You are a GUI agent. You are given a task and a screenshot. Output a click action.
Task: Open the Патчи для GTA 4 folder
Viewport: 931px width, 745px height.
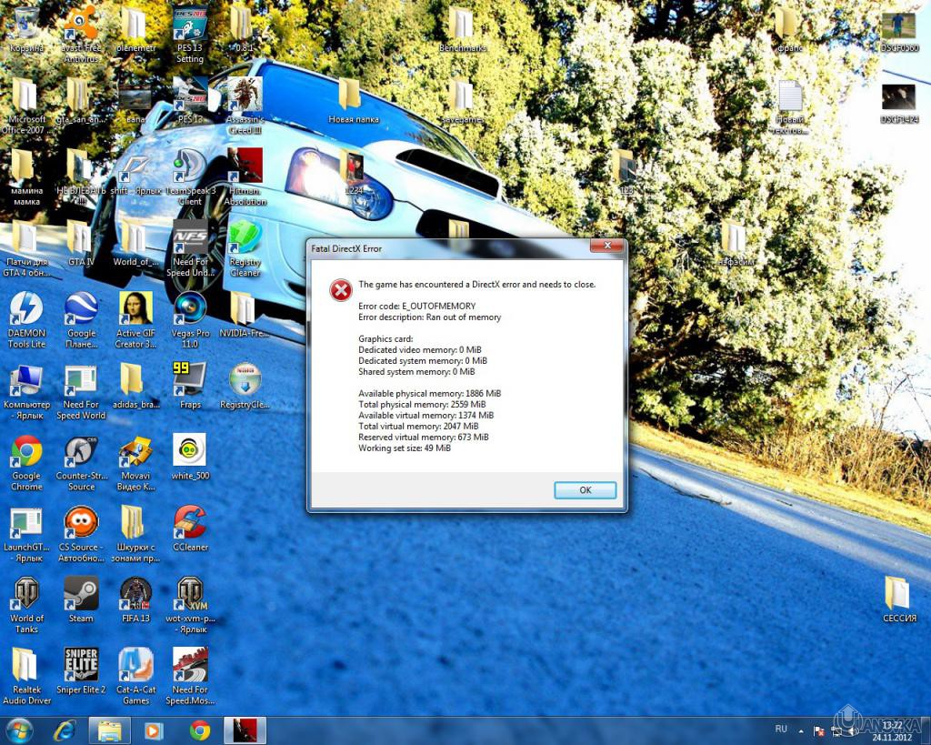point(26,248)
